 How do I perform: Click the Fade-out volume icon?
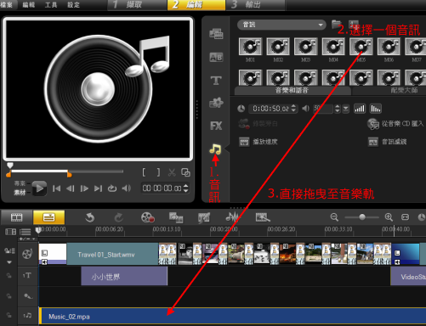376,109
